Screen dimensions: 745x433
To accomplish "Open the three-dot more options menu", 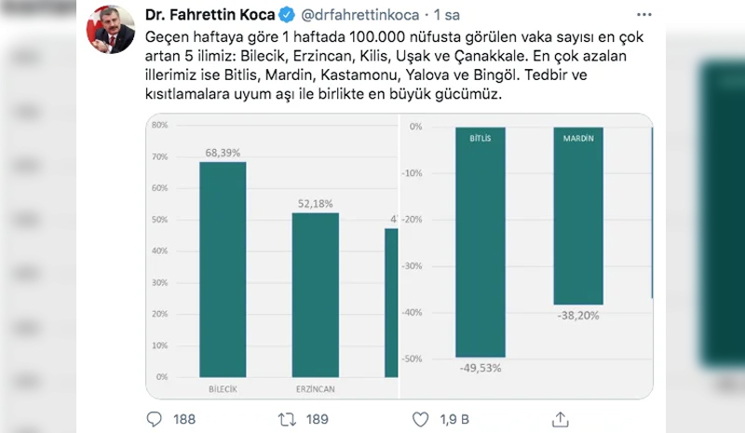I will 643,15.
